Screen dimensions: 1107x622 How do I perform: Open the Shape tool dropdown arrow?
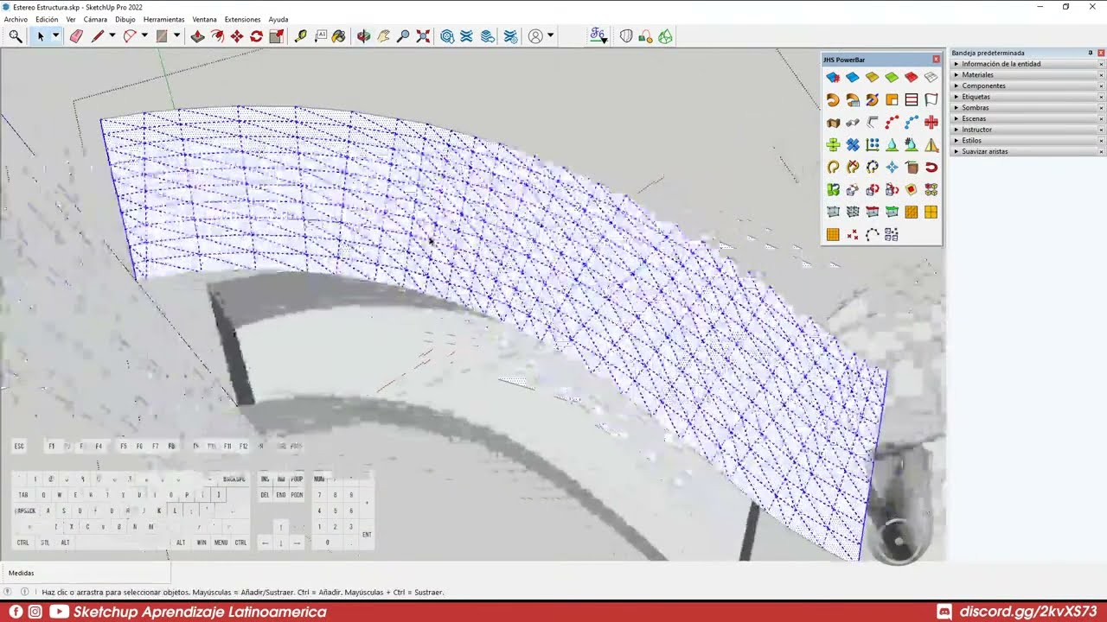pyautogui.click(x=176, y=36)
